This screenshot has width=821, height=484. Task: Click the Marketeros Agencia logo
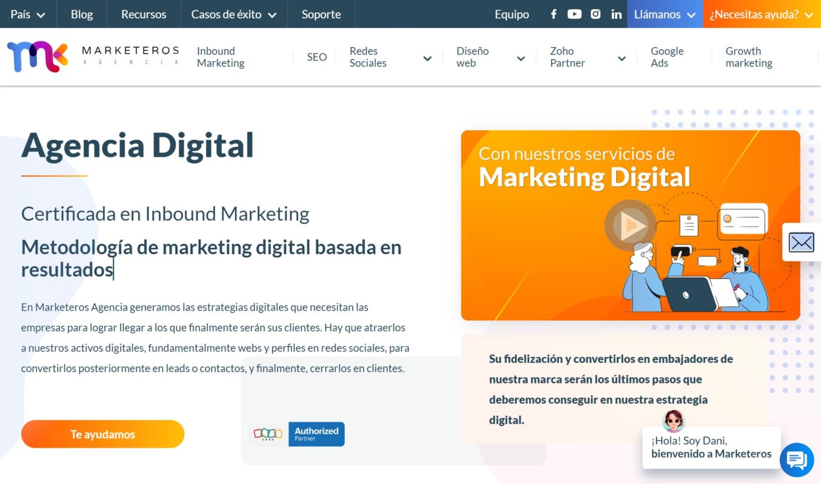tap(93, 57)
